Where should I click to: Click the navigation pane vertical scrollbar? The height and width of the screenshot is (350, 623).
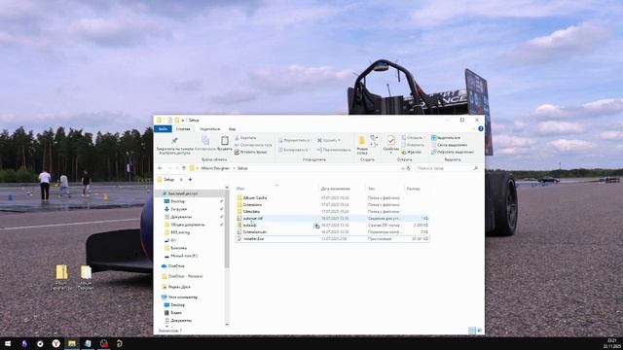point(227,228)
